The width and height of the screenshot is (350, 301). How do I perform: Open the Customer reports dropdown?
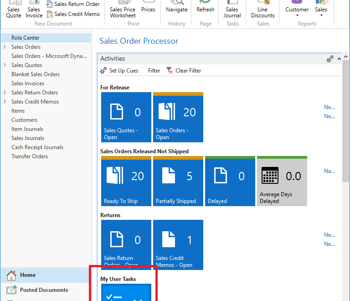coord(297,10)
